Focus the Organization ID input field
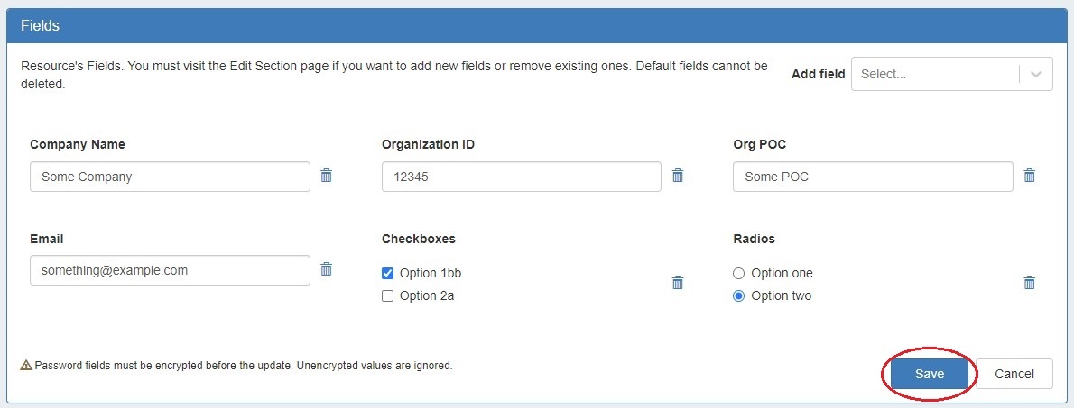Viewport: 1074px width, 408px height. coord(521,177)
